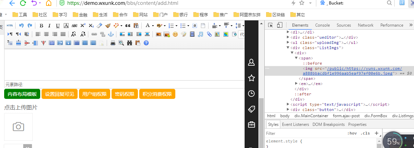414x148 pixels.
Task: Toggle bold formatting in the editor
Action: 42,26
